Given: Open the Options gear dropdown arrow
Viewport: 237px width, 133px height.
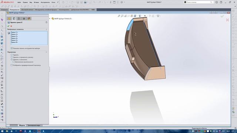Looking at the screenshot, I should click(124, 2).
